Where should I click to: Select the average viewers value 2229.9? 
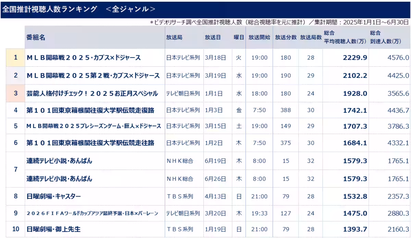(355, 58)
